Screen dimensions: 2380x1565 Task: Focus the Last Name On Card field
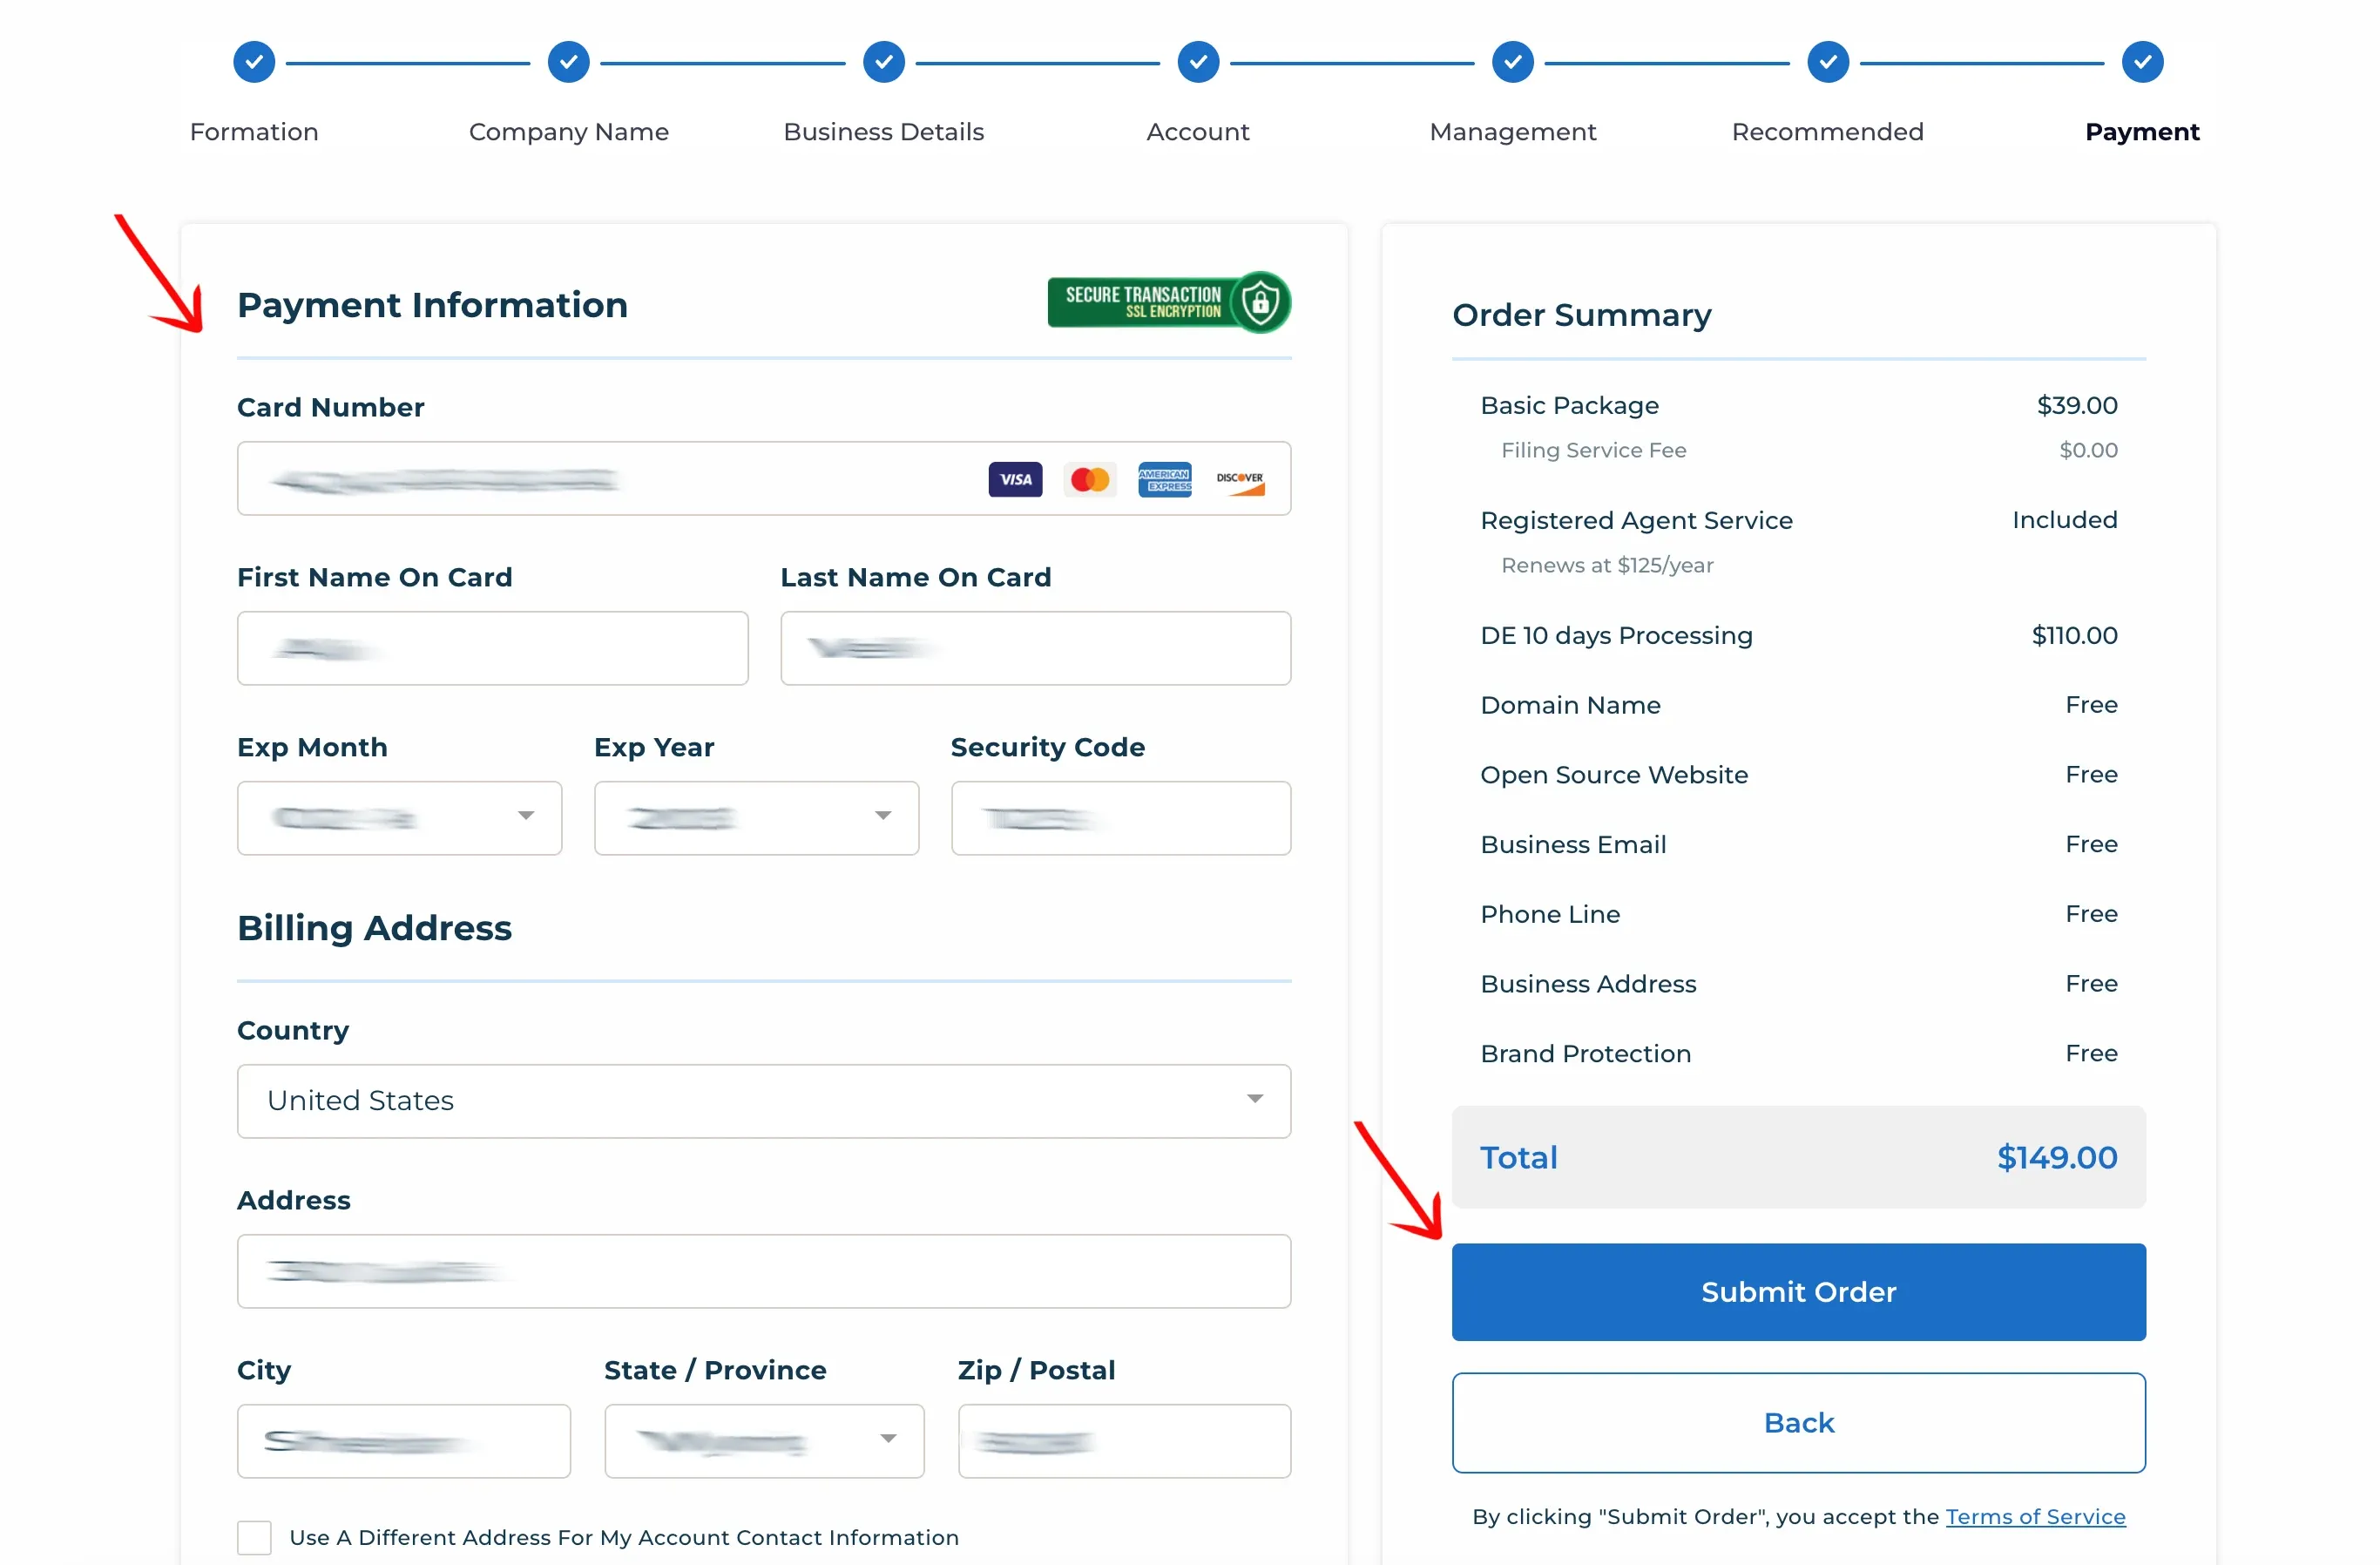[1036, 648]
